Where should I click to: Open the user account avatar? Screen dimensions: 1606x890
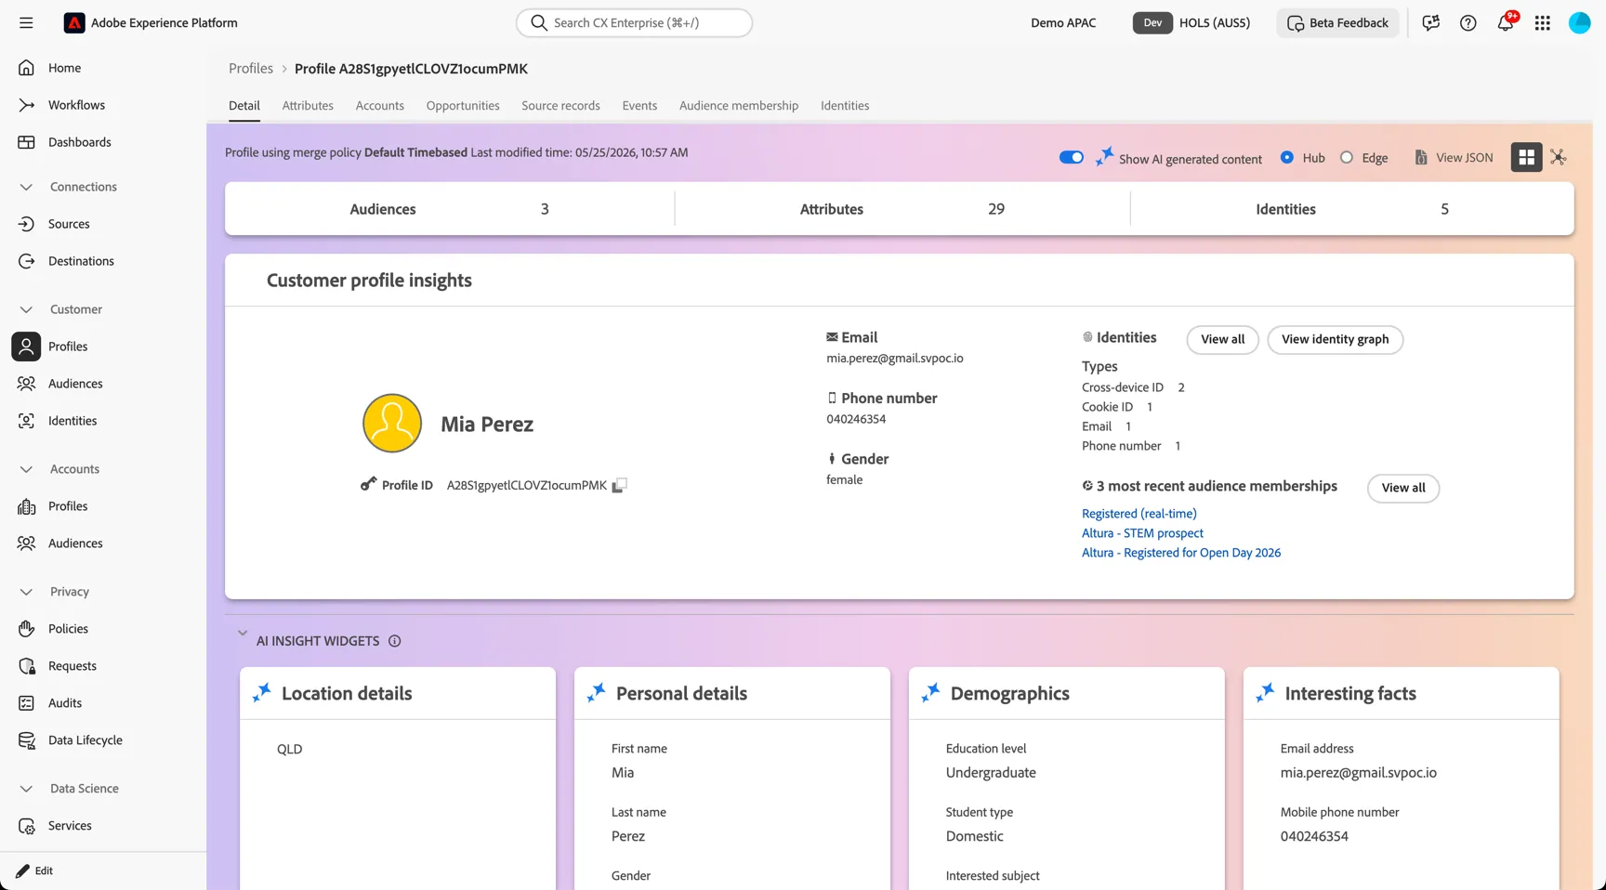coord(1580,23)
